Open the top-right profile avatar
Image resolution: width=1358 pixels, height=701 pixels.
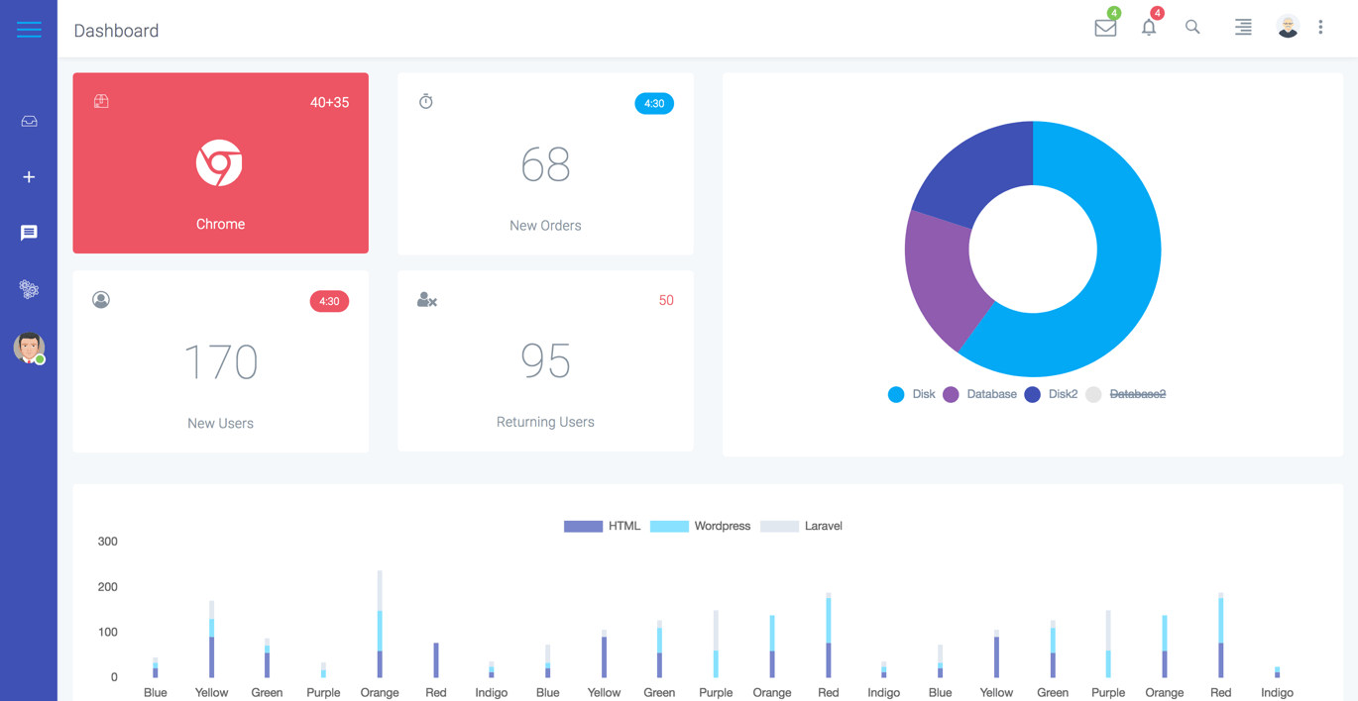pyautogui.click(x=1288, y=28)
